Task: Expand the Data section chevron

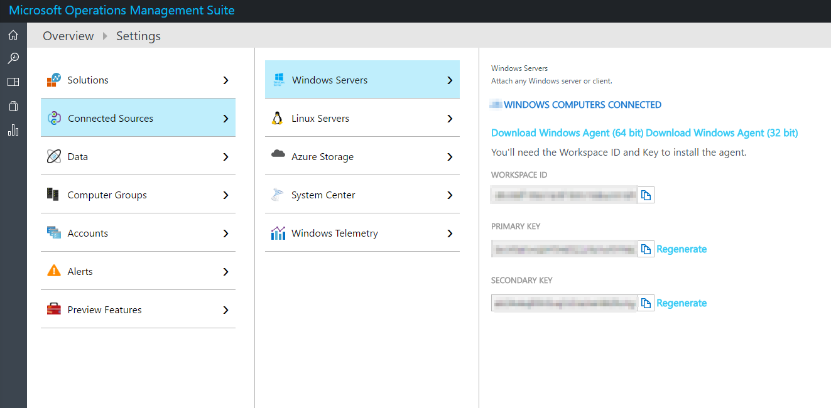Action: click(225, 156)
